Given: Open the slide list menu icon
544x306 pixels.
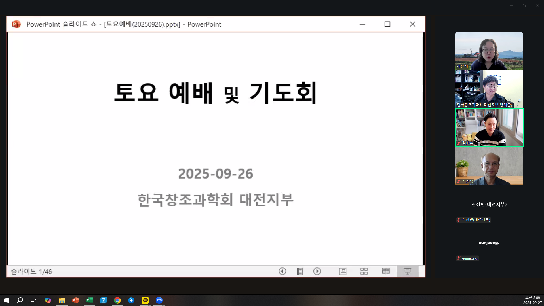Looking at the screenshot, I should 300,271.
